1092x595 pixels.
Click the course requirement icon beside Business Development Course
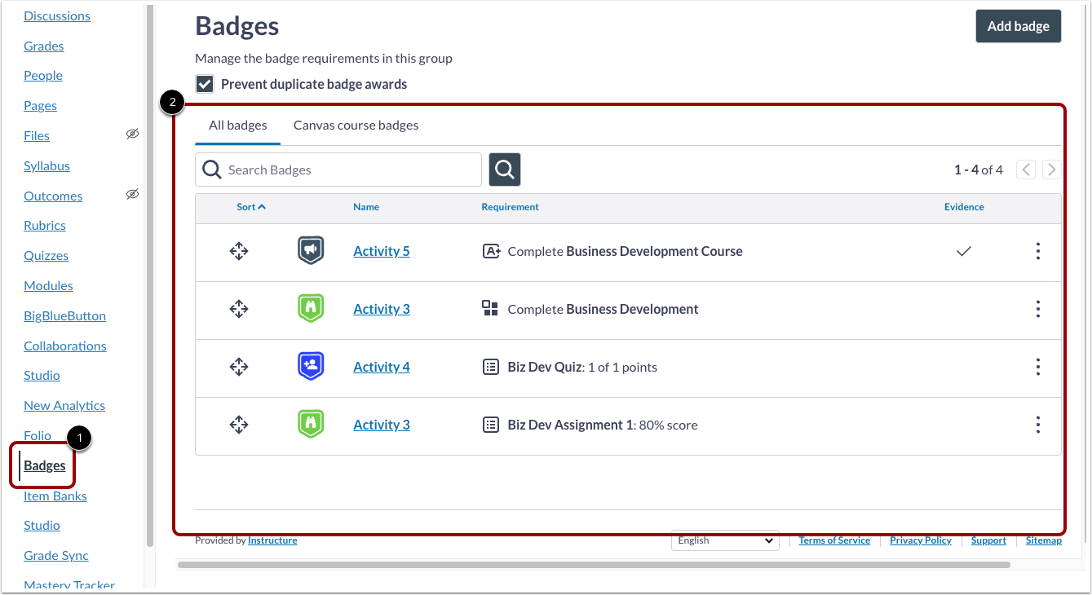[492, 251]
